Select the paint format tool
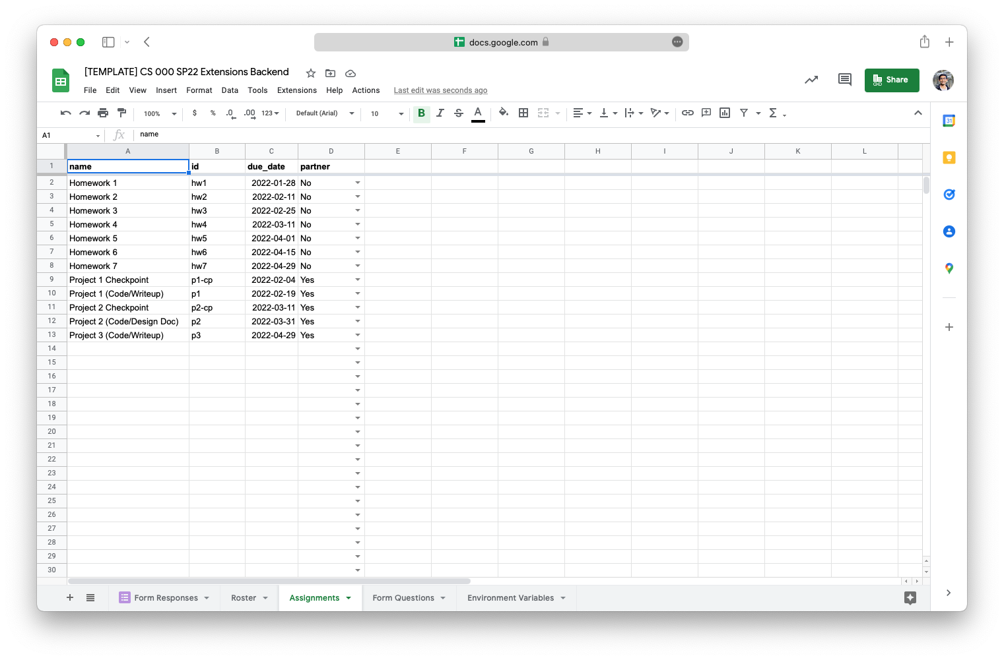The image size is (1004, 660). [121, 113]
